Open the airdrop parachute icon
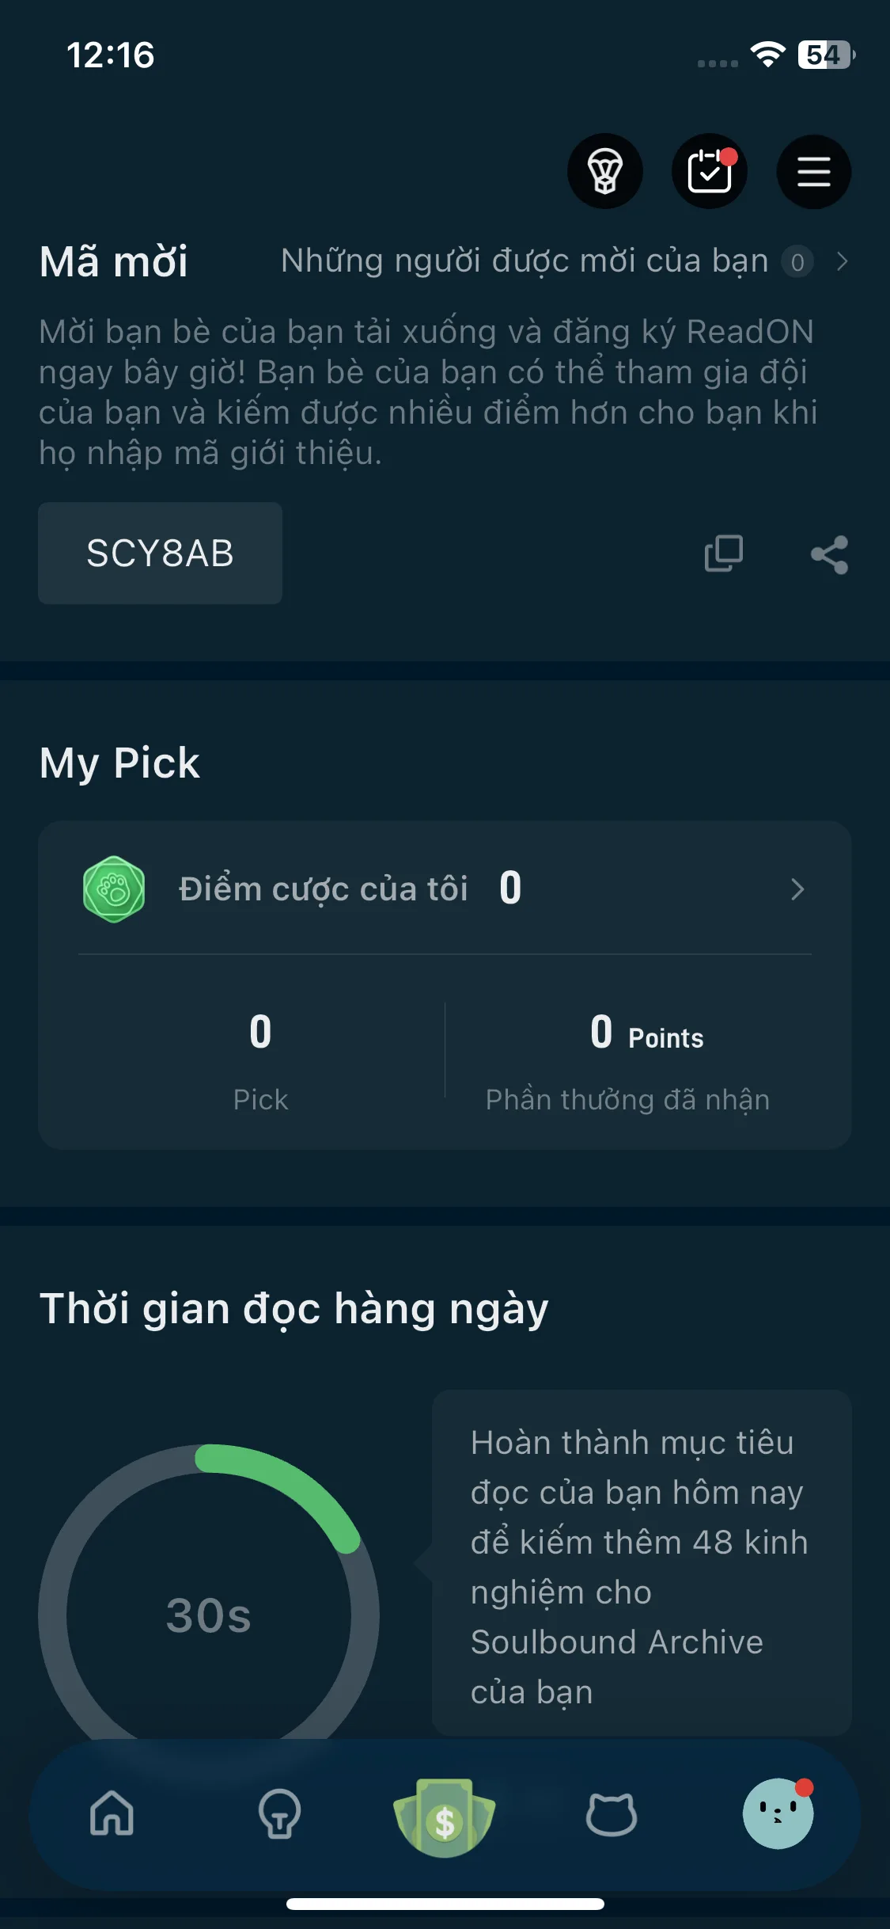 pos(605,171)
